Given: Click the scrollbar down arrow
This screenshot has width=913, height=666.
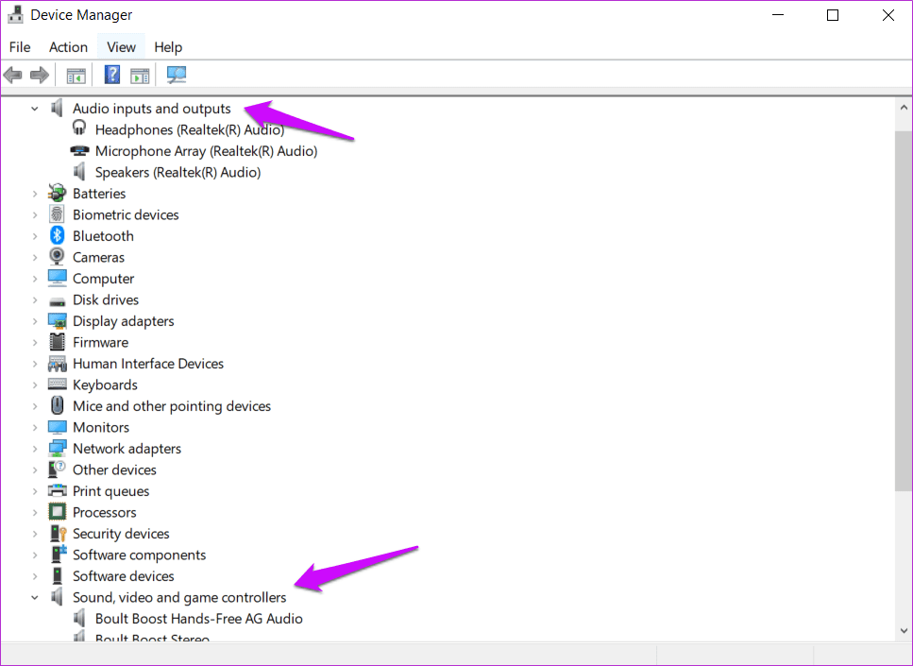Looking at the screenshot, I should click(904, 630).
